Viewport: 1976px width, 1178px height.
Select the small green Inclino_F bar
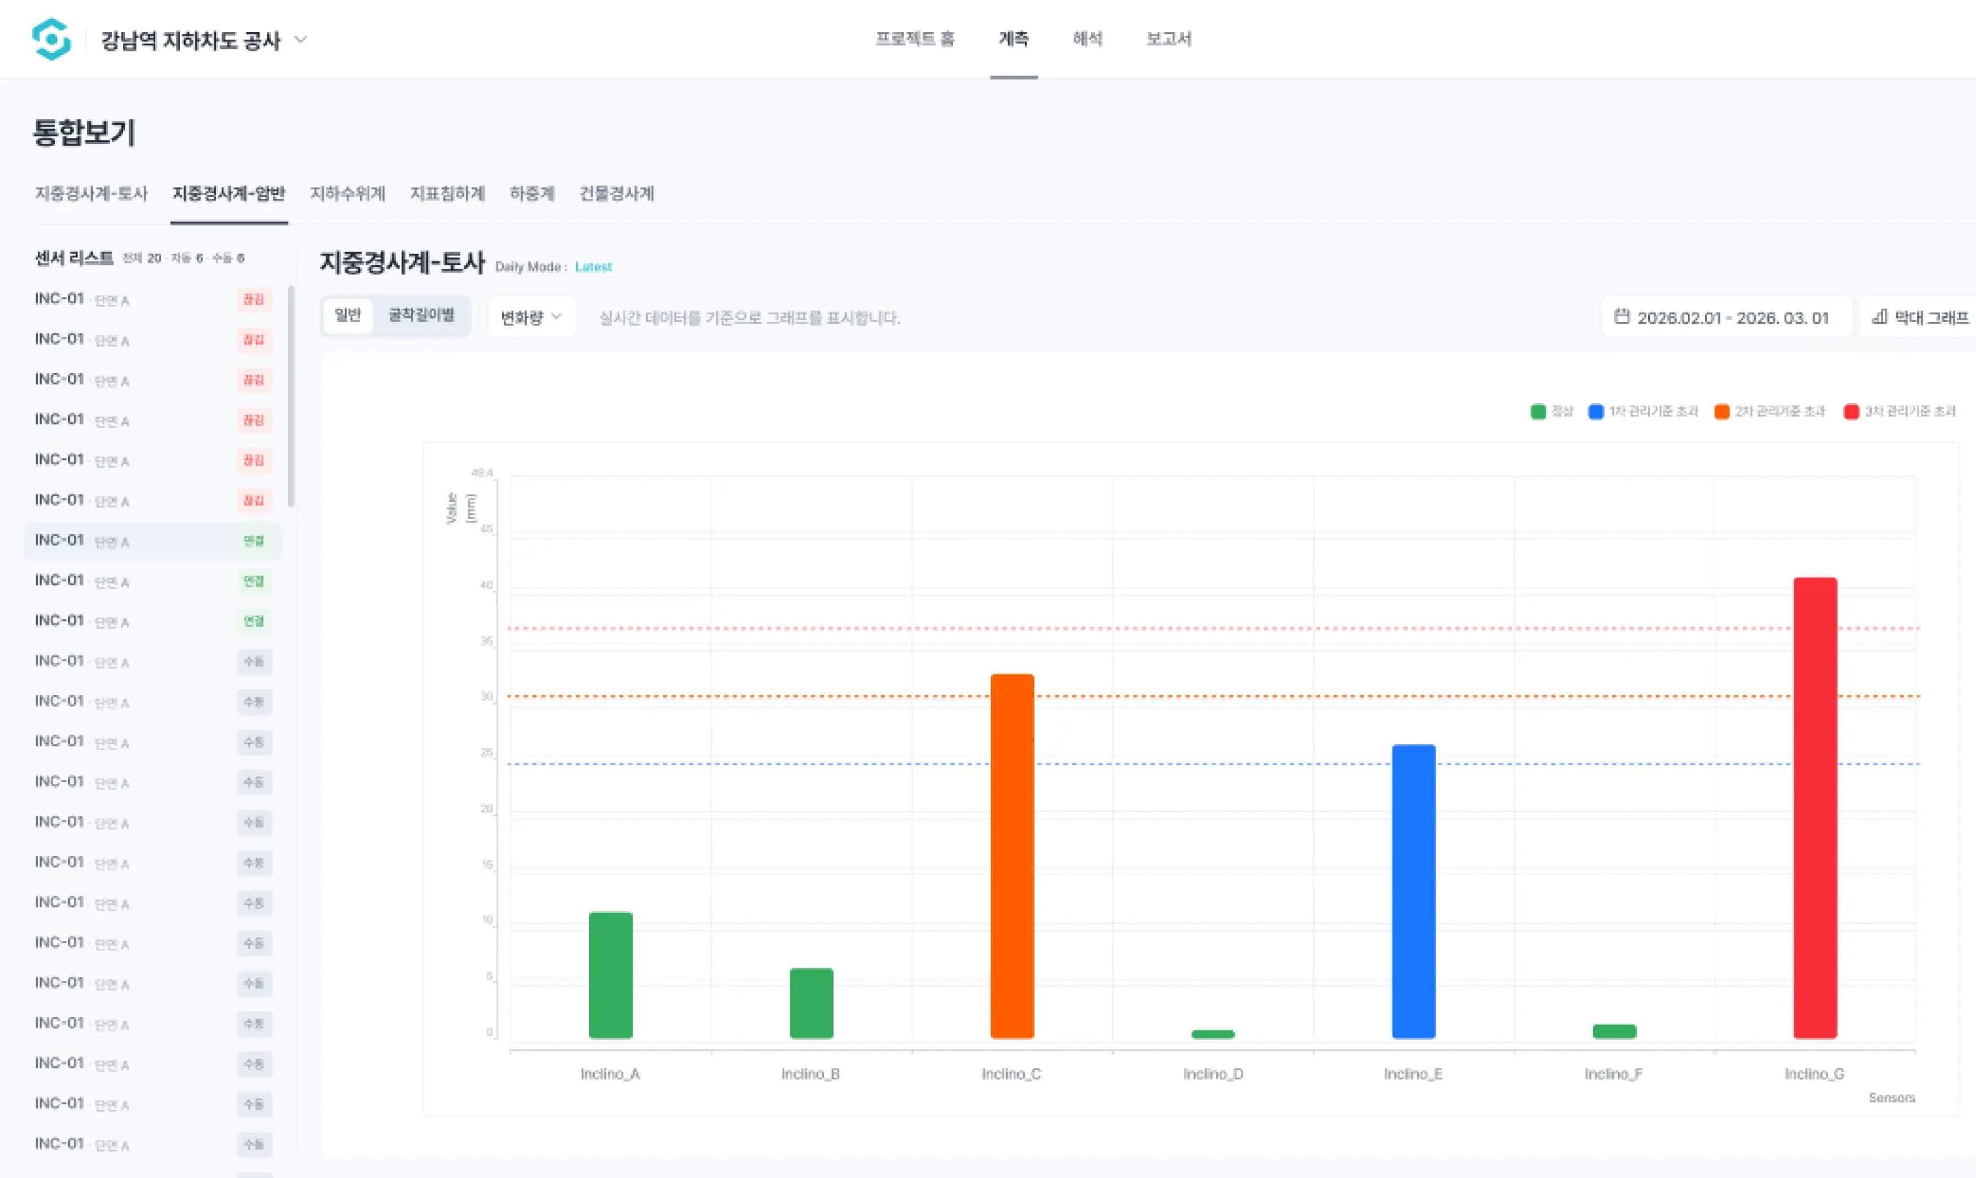click(x=1615, y=1032)
